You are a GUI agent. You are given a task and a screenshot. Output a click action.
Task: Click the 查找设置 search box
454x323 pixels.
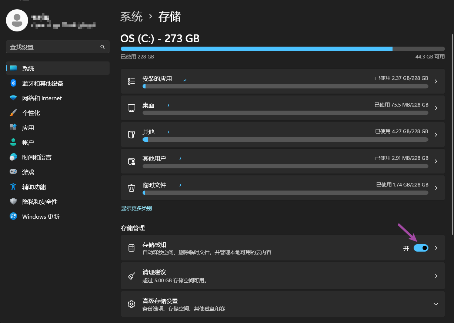(x=58, y=47)
